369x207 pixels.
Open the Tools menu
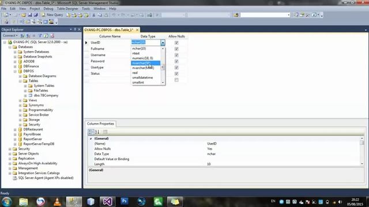click(x=86, y=9)
